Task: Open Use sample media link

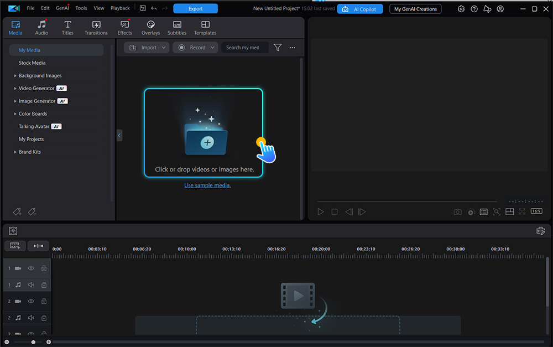Action: pyautogui.click(x=207, y=185)
